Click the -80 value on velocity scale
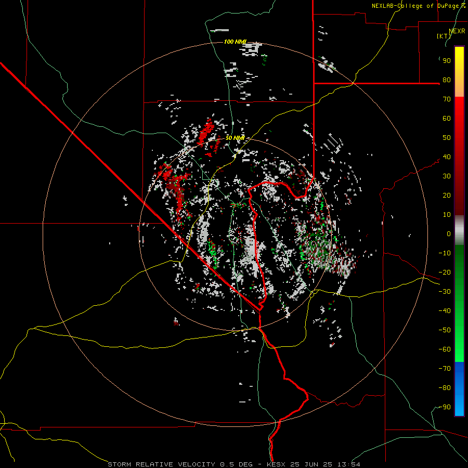Image resolution: width=468 pixels, height=468 pixels. point(445,388)
